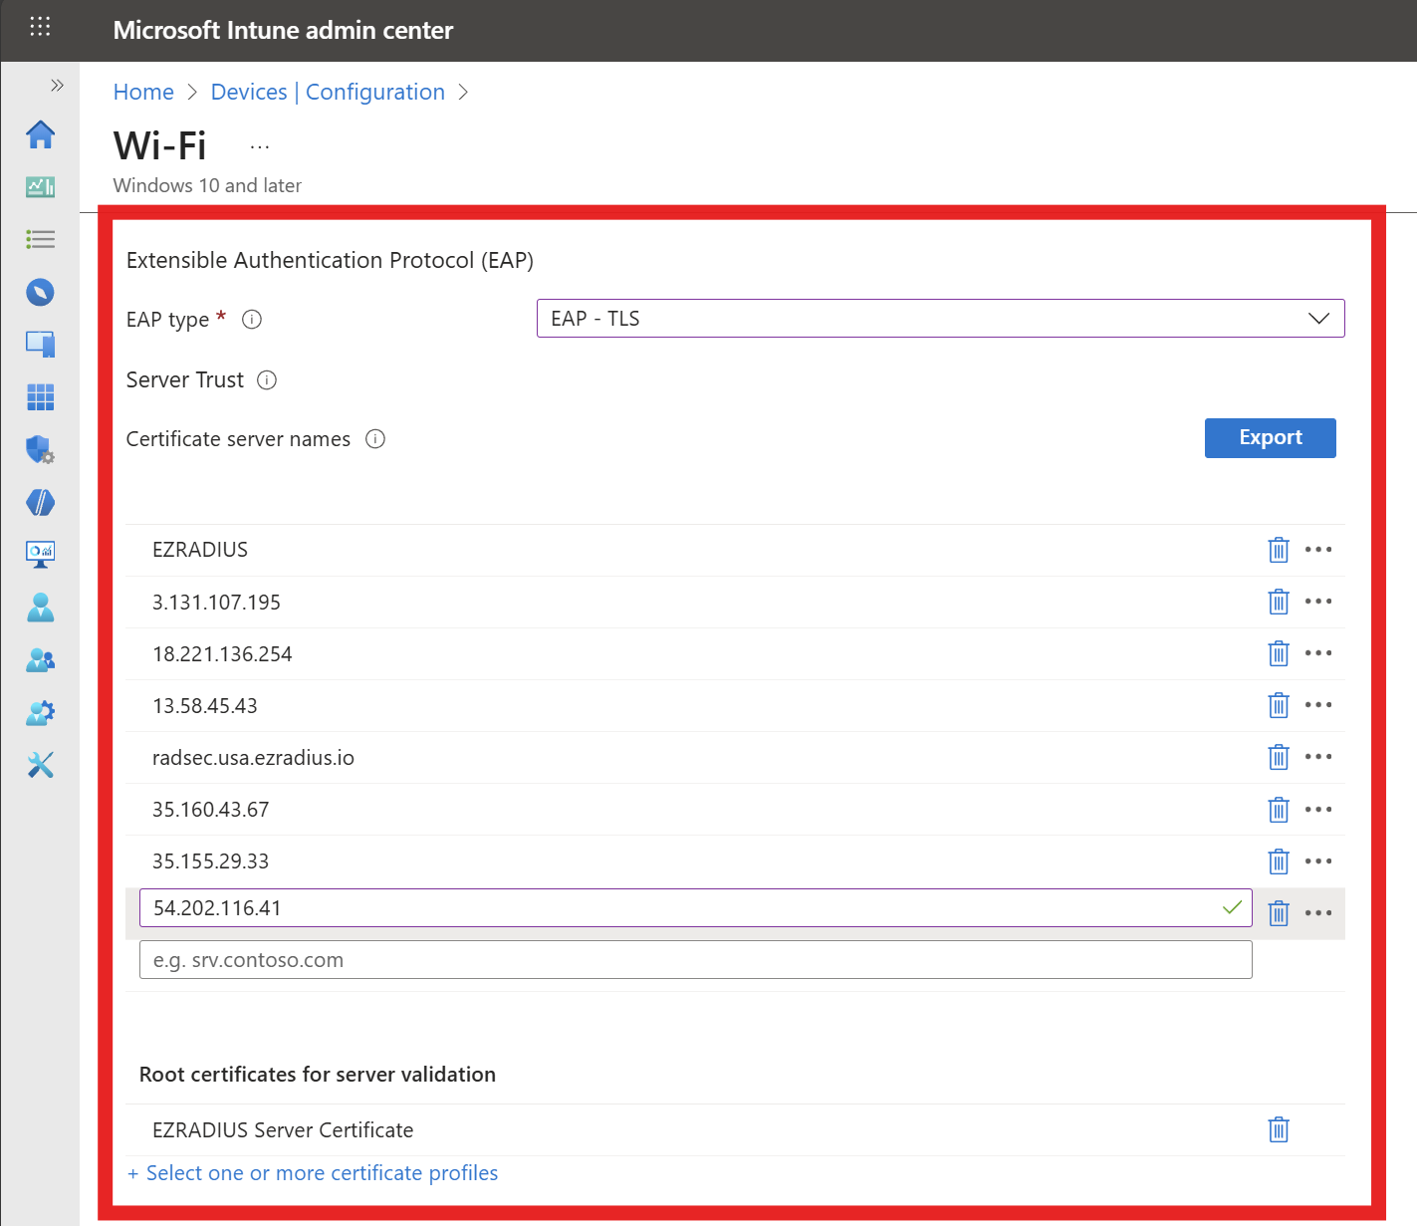Select the All services list icon
This screenshot has width=1417, height=1226.
40,239
